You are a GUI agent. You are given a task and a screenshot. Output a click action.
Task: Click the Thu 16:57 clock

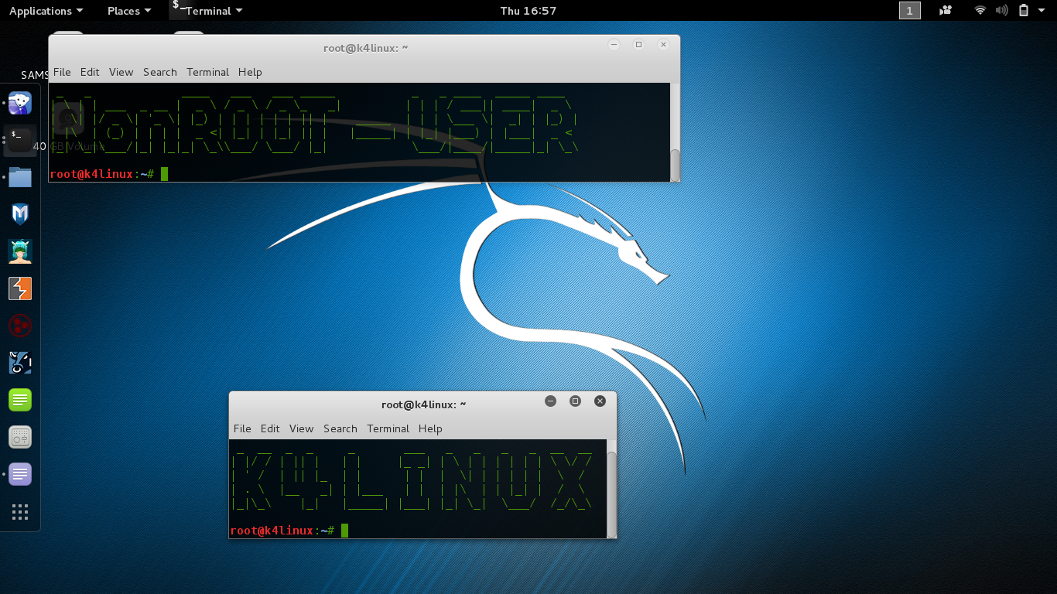[528, 11]
